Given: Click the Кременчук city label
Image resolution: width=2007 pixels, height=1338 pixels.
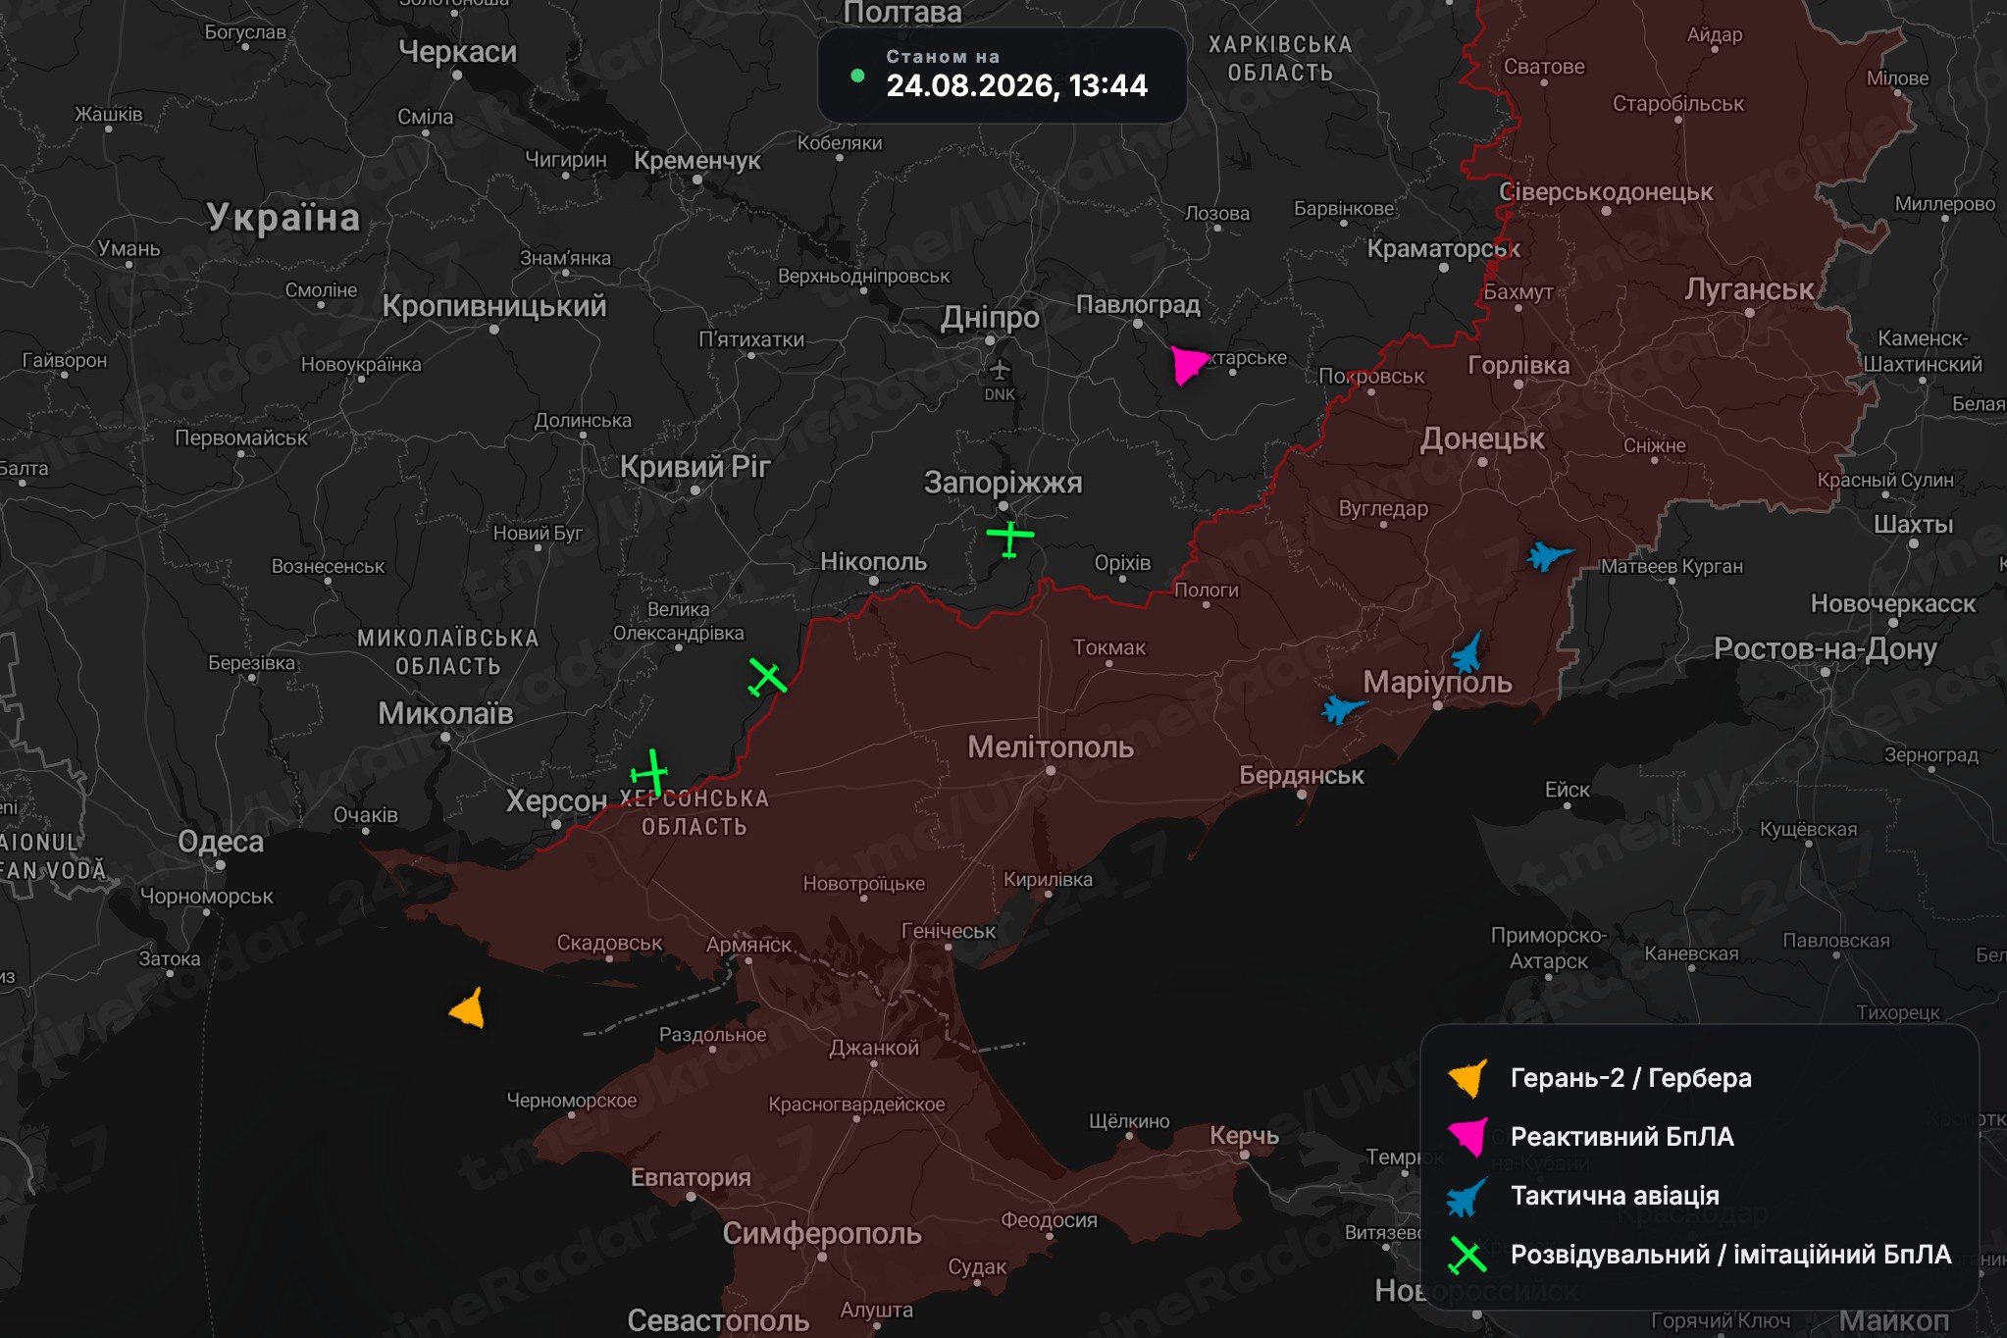Looking at the screenshot, I should click(696, 160).
